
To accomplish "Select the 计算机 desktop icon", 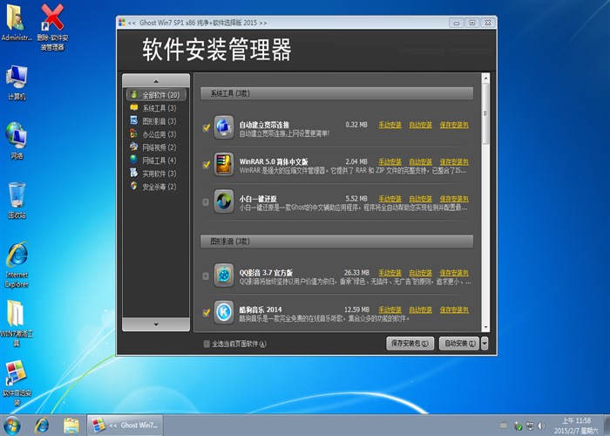I will point(17,83).
